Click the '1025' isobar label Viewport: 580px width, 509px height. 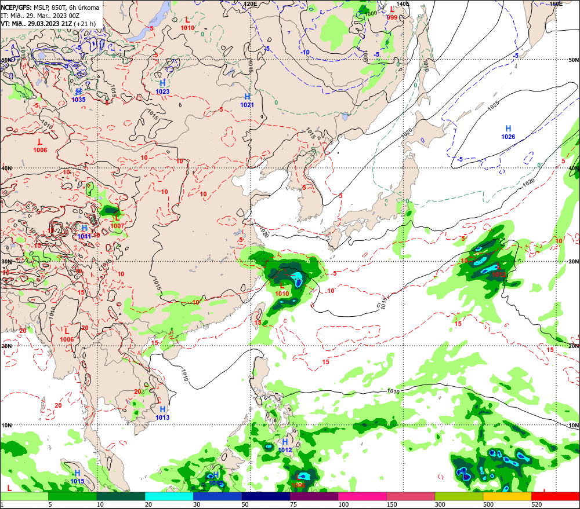[494, 105]
